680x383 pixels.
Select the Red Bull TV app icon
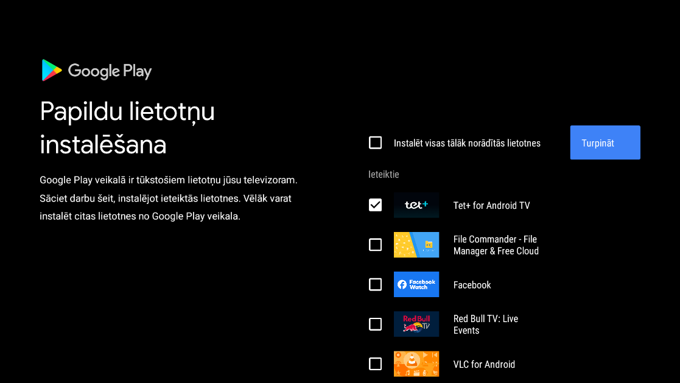point(416,324)
